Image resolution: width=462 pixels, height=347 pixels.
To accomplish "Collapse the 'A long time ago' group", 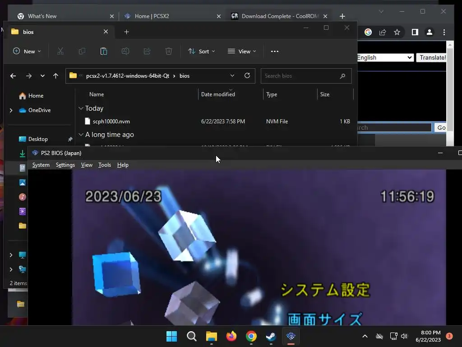I will [81, 135].
